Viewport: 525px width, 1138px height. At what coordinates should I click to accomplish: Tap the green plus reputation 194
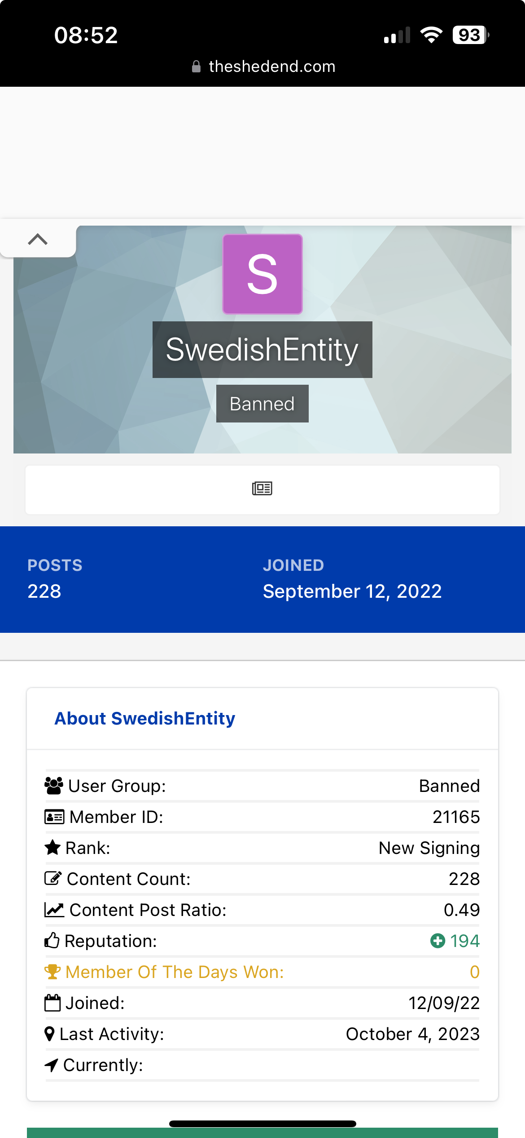click(x=455, y=941)
